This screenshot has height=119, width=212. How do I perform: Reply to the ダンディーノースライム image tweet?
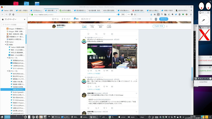(88, 71)
